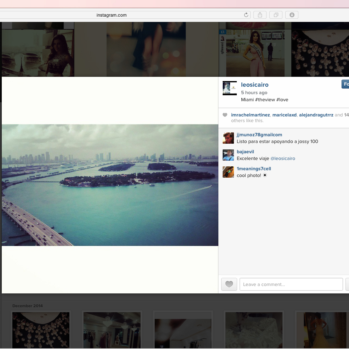Open the Safari share icon
The image size is (349, 349).
tap(260, 15)
